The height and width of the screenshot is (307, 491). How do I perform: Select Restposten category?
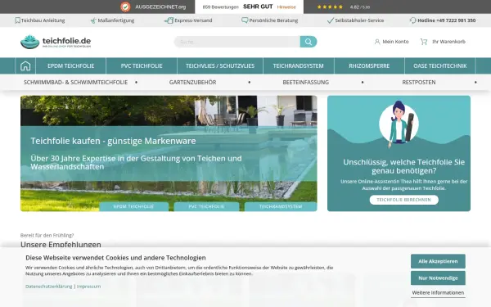tap(419, 83)
